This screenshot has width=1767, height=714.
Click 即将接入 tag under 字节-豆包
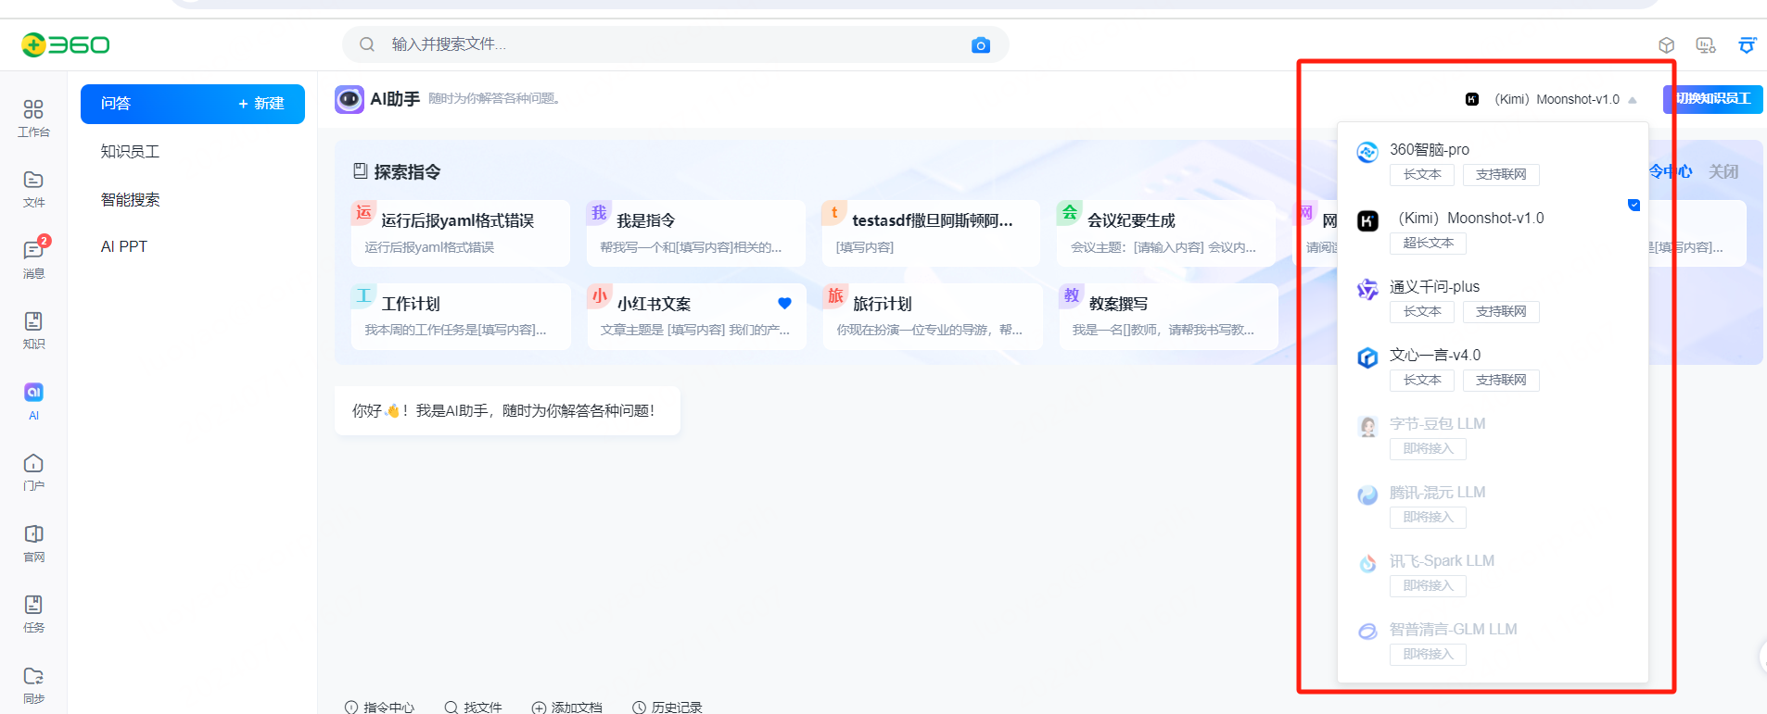(1428, 449)
